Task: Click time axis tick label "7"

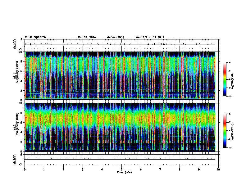Action: click(160, 170)
